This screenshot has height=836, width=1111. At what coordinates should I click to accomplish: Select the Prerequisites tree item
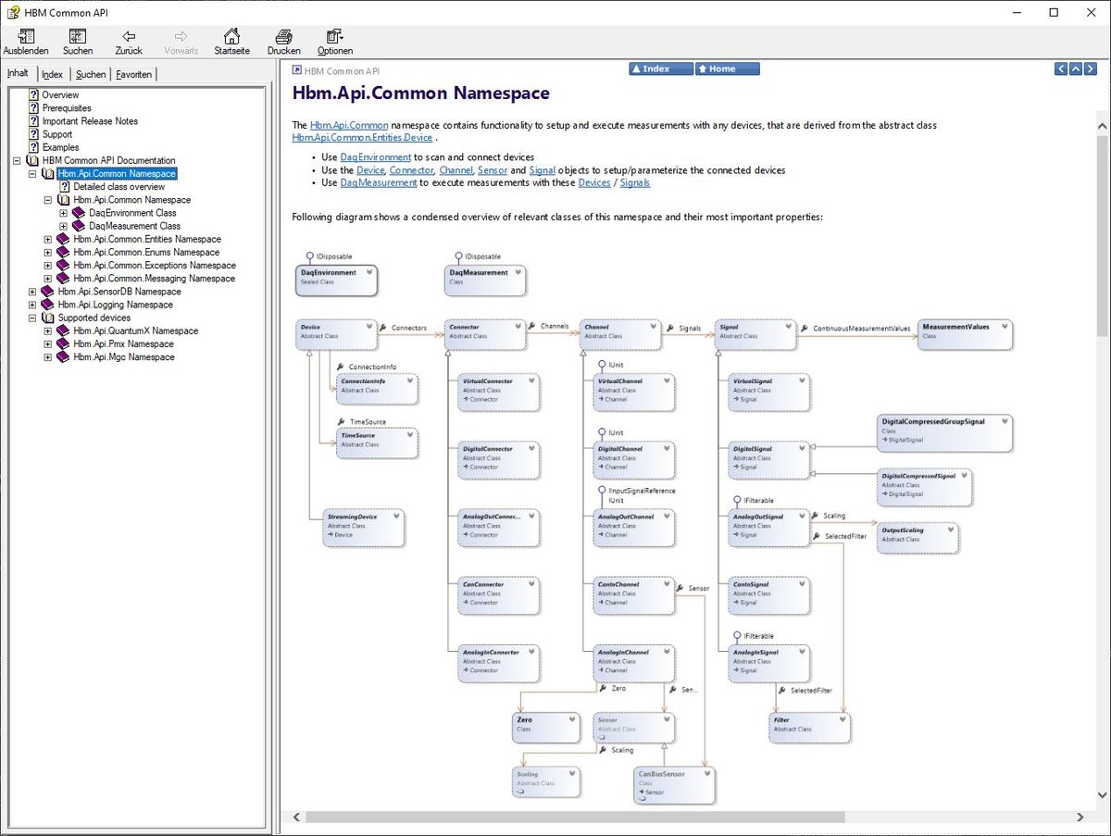68,107
